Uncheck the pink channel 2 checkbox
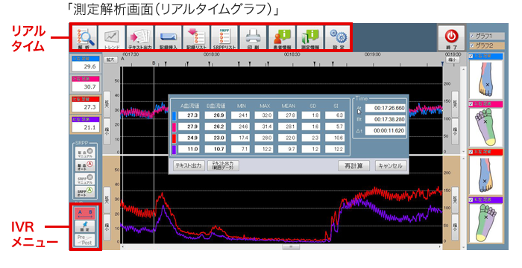The height and width of the screenshot is (268, 522). pyautogui.click(x=471, y=104)
